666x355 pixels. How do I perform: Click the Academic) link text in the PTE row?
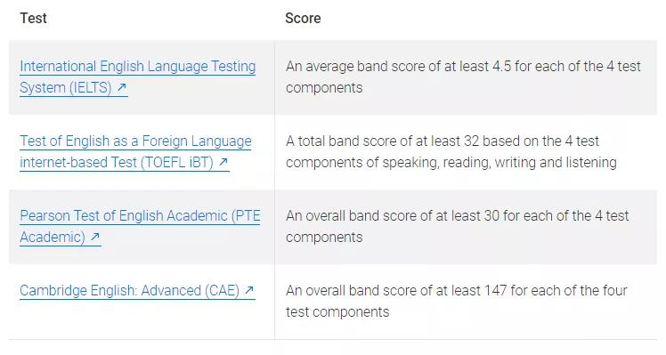[53, 237]
